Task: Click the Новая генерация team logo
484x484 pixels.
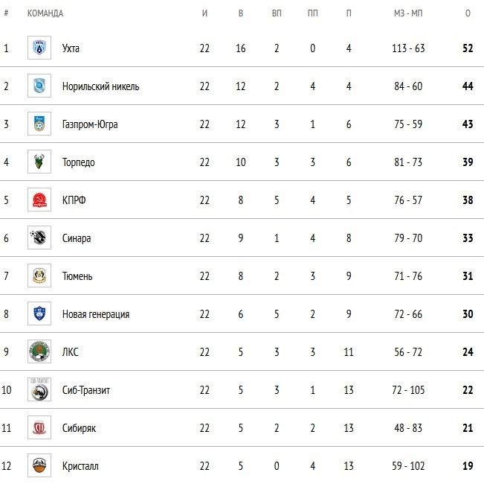Action: (x=39, y=314)
